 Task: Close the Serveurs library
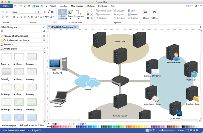[x=44, y=45]
